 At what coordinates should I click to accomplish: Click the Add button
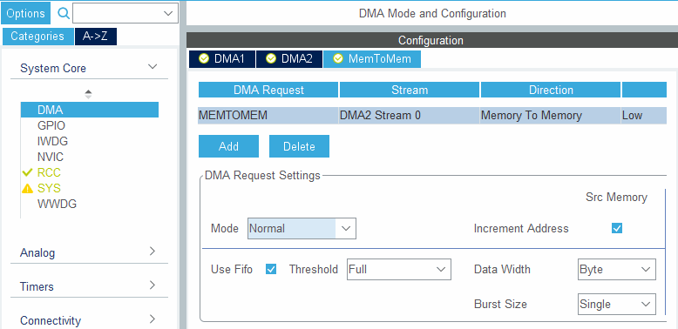(x=228, y=146)
